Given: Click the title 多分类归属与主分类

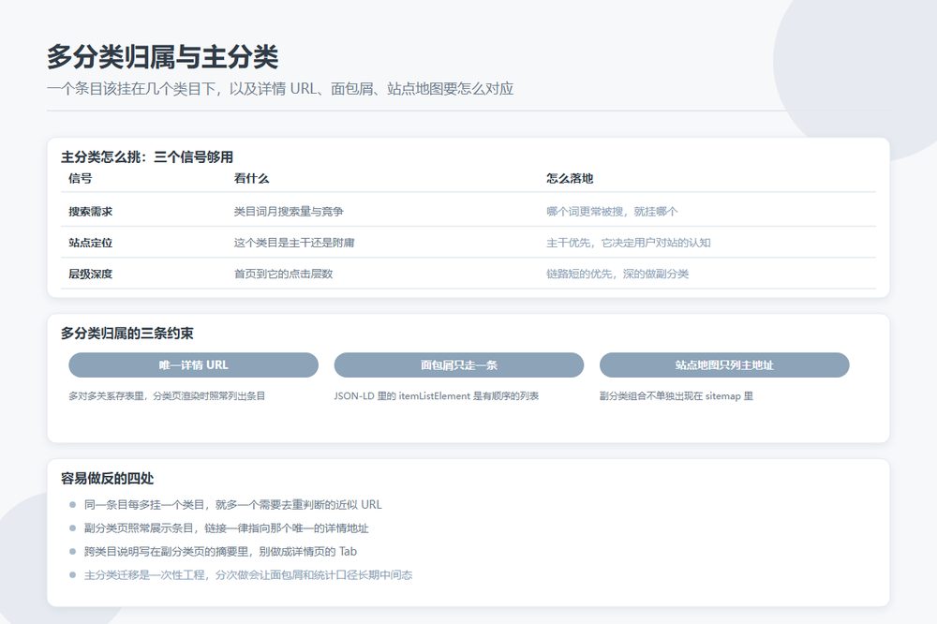Looking at the screenshot, I should [162, 57].
